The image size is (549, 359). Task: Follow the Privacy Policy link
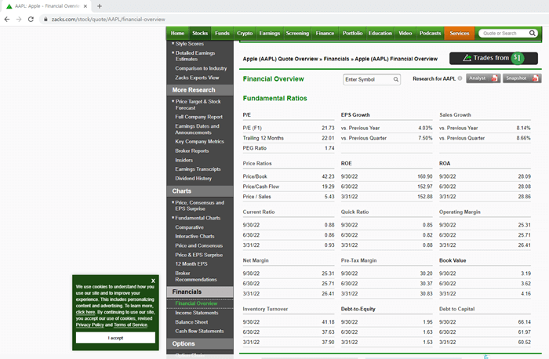(x=89, y=325)
